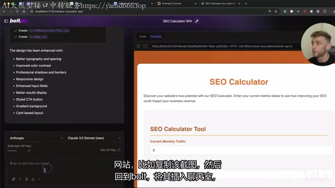Focus the chat prompt input box
Image resolution: width=335 pixels, height=188 pixels.
point(64,168)
